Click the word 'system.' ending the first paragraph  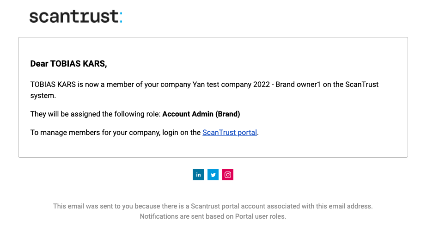pyautogui.click(x=43, y=96)
